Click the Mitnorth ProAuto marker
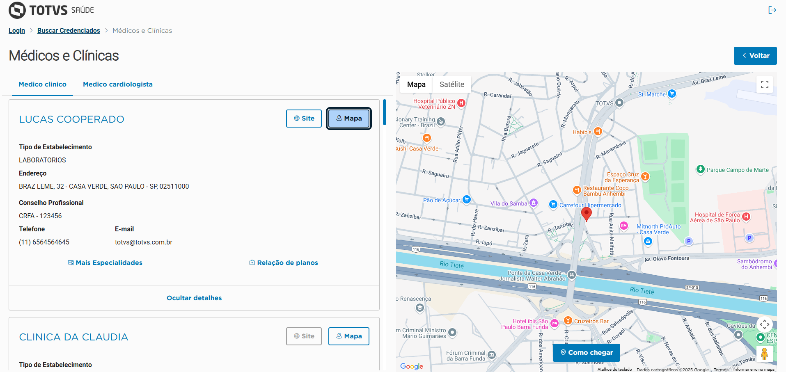Viewport: 786px width, 372px height. tap(648, 242)
